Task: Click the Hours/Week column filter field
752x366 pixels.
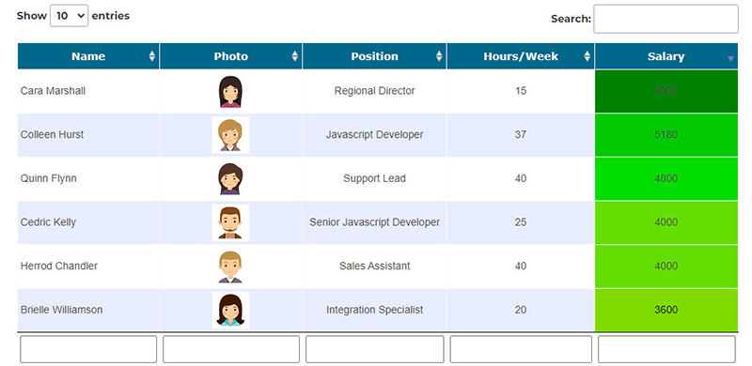Action: tap(521, 349)
